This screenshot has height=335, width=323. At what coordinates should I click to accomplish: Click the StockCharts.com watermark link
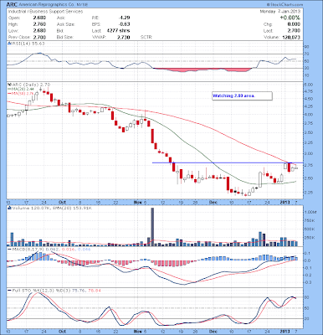(x=285, y=4)
